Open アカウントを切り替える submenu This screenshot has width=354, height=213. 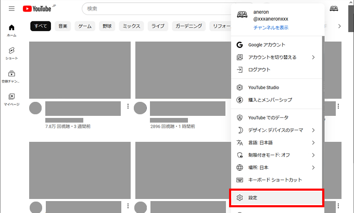[x=277, y=57]
